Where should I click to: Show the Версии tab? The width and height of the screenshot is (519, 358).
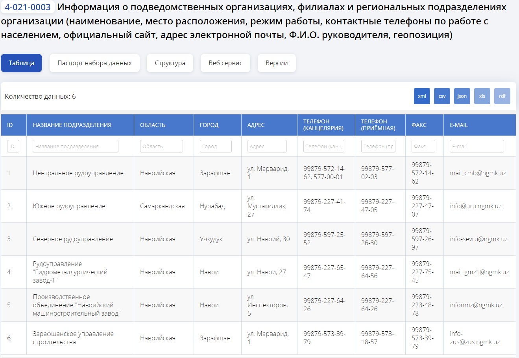[276, 63]
